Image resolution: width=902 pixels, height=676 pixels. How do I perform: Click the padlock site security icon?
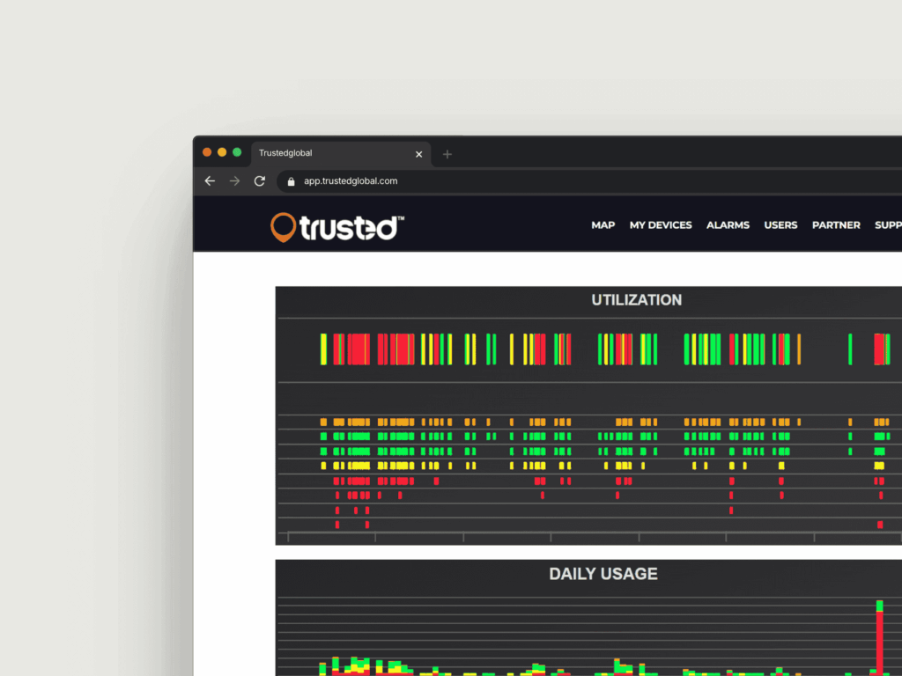292,181
